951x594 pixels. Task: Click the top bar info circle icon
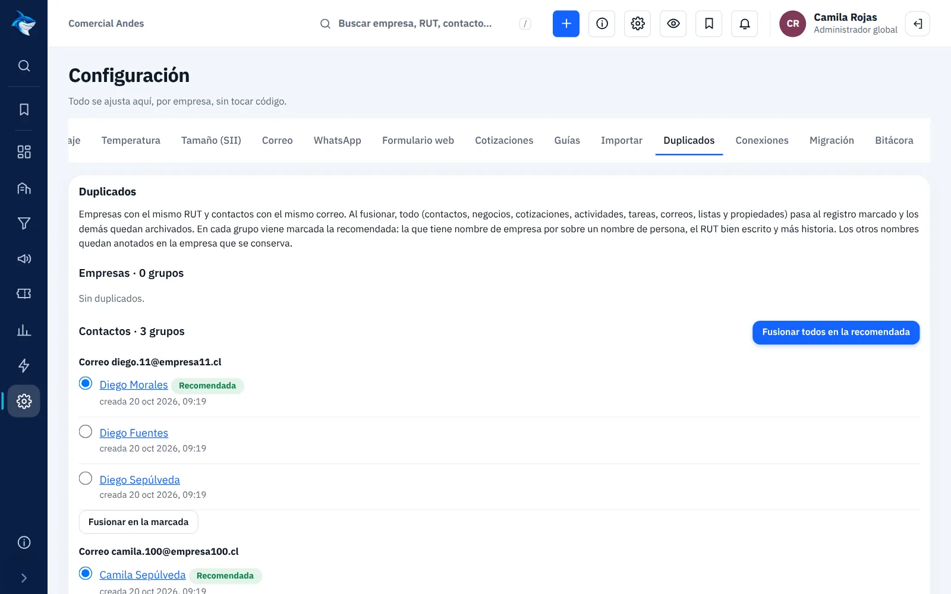click(x=602, y=24)
